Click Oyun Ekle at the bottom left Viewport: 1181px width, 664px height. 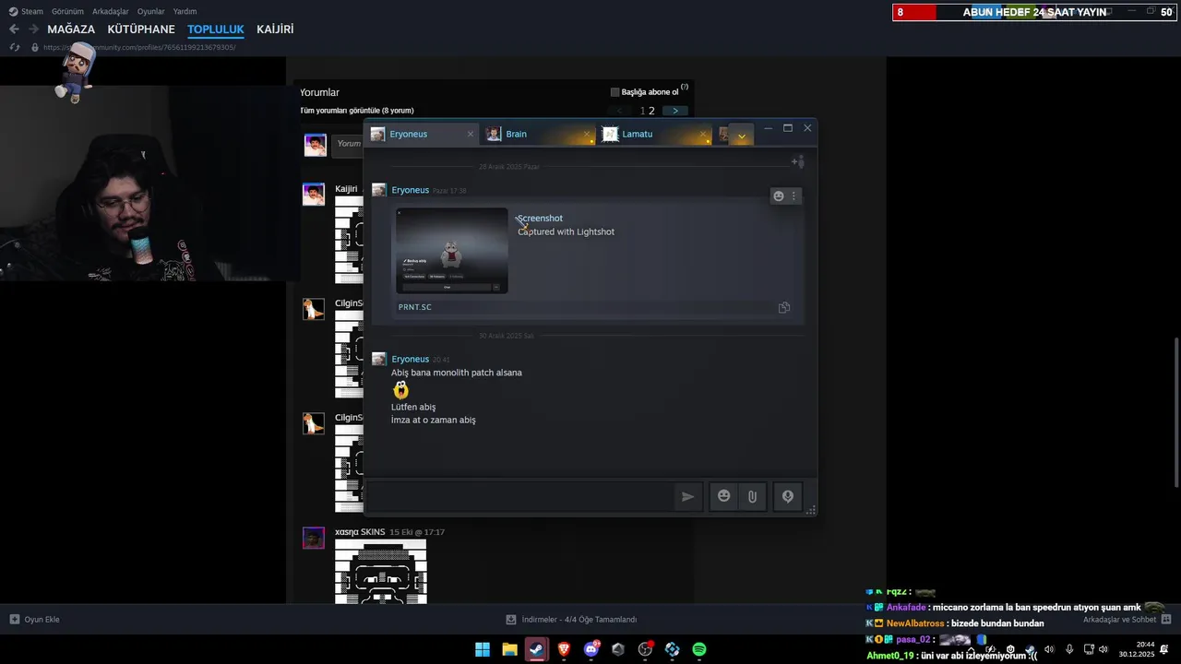click(x=35, y=620)
